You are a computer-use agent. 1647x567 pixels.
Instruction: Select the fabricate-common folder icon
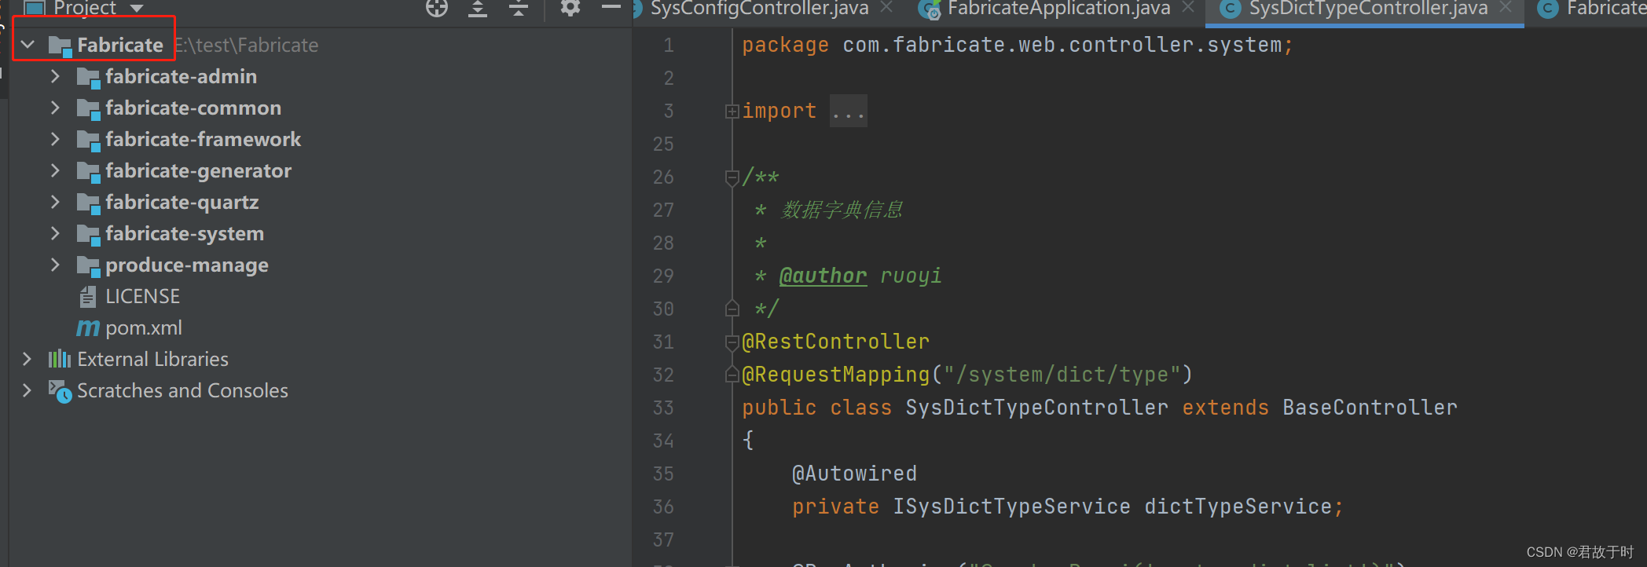tap(88, 108)
